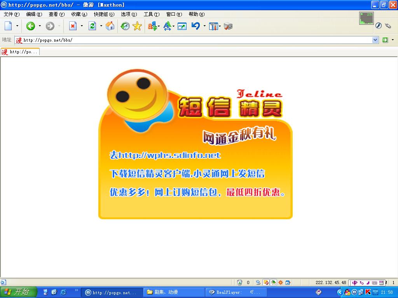
Task: Open the New page dropdown arrow
Action: click(17, 26)
